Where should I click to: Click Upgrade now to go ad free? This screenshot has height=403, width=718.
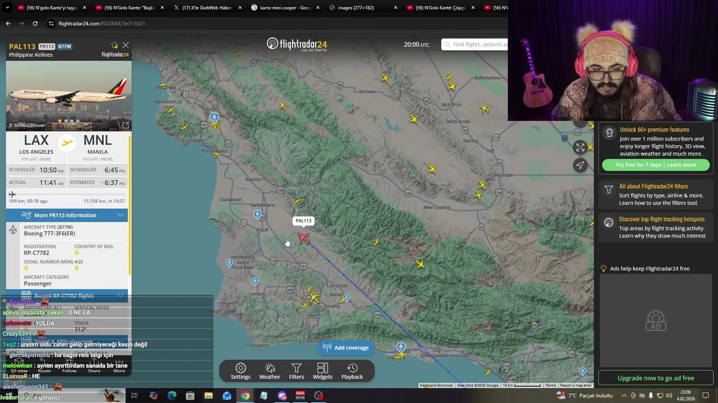[x=656, y=378]
